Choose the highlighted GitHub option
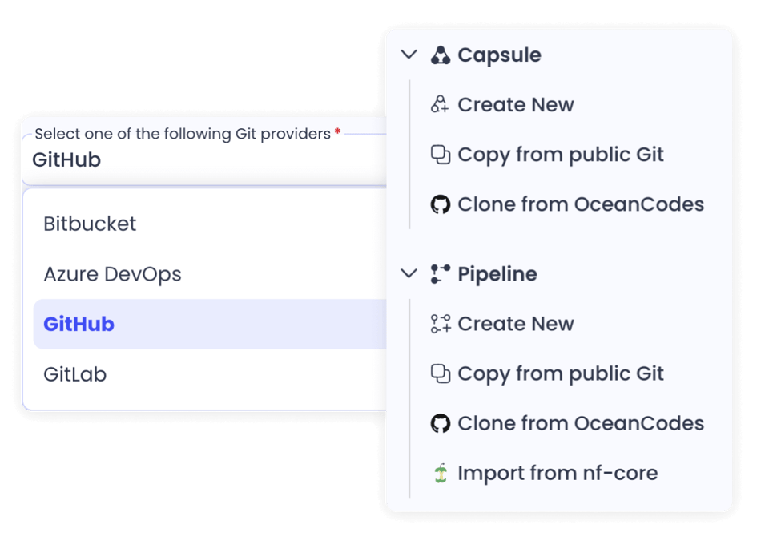 tap(76, 324)
